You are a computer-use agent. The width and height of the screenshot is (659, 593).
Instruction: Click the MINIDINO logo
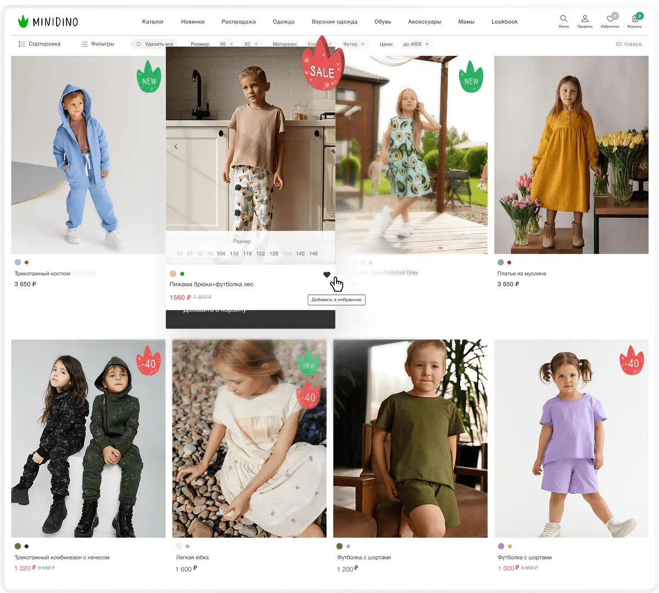(48, 22)
